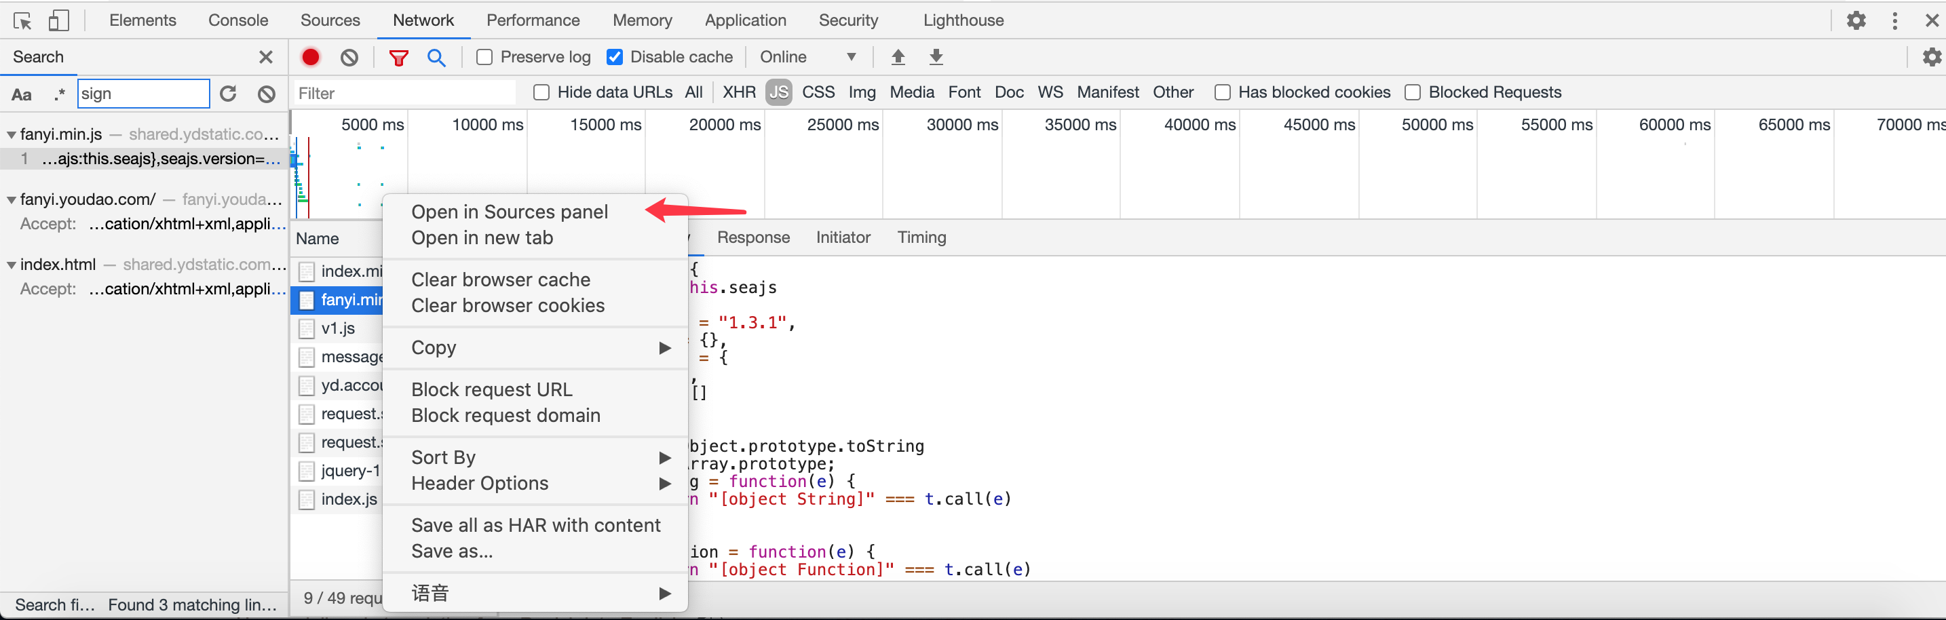Open the Memory tab
The image size is (1946, 620).
point(642,20)
